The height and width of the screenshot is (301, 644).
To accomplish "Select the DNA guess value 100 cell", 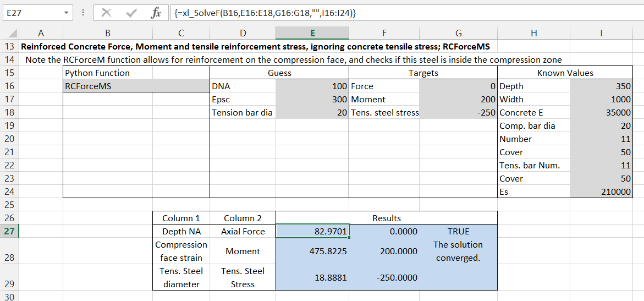I will [312, 86].
